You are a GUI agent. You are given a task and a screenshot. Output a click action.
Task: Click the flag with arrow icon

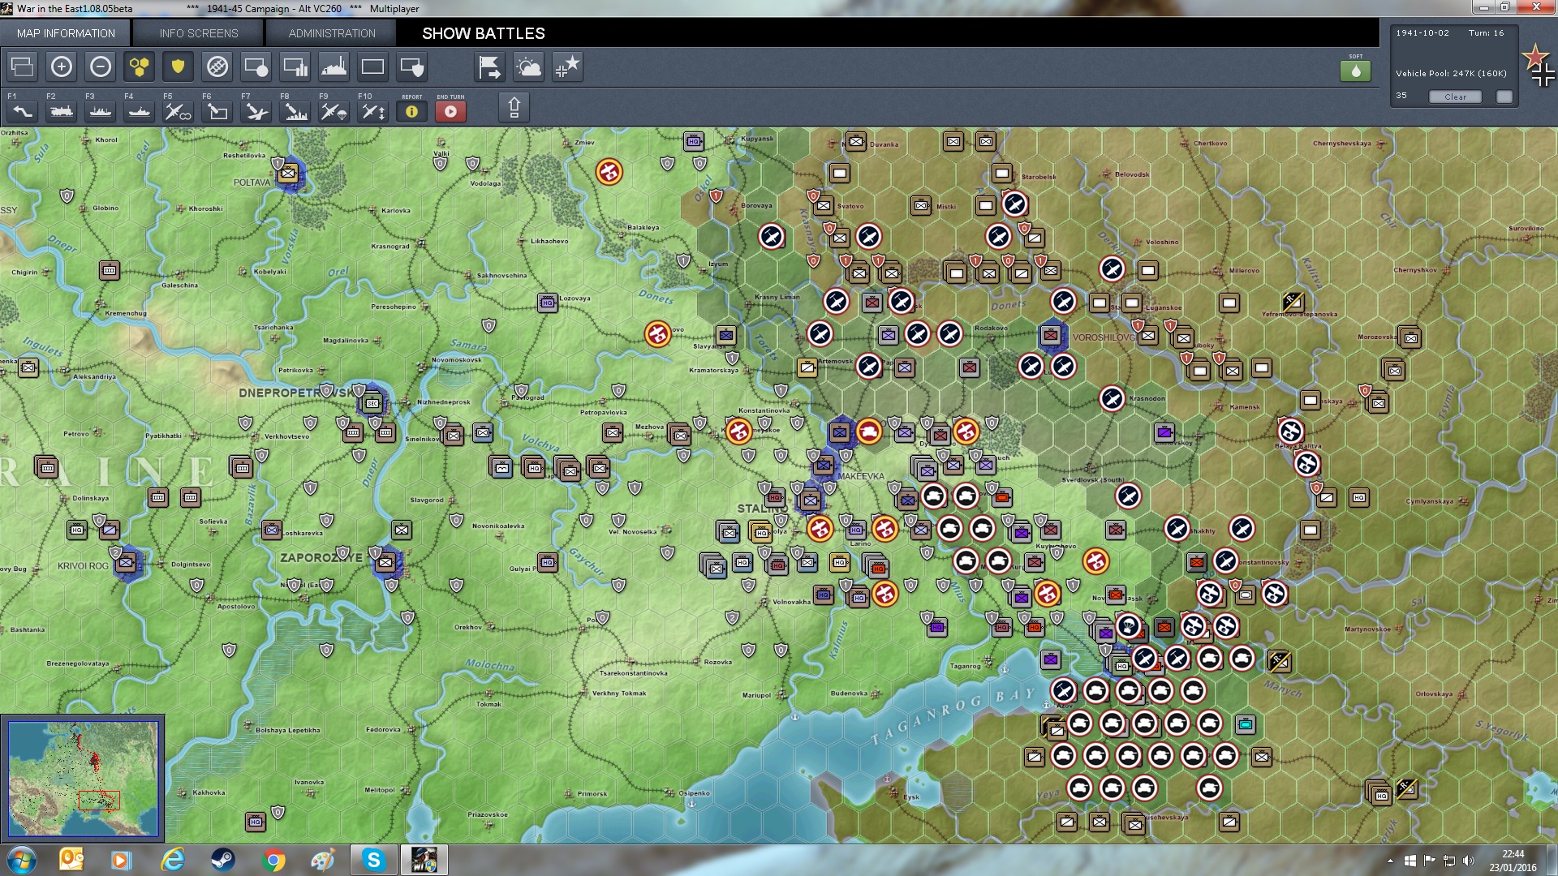point(490,67)
